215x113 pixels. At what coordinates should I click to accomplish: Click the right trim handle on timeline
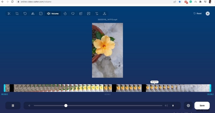click(x=210, y=88)
